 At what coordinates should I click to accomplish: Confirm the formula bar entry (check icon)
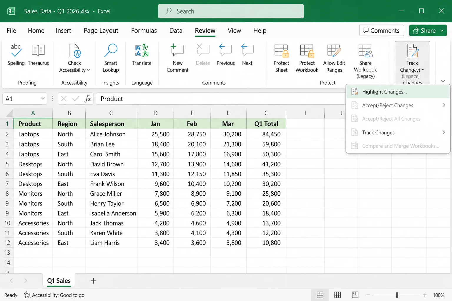tap(76, 99)
